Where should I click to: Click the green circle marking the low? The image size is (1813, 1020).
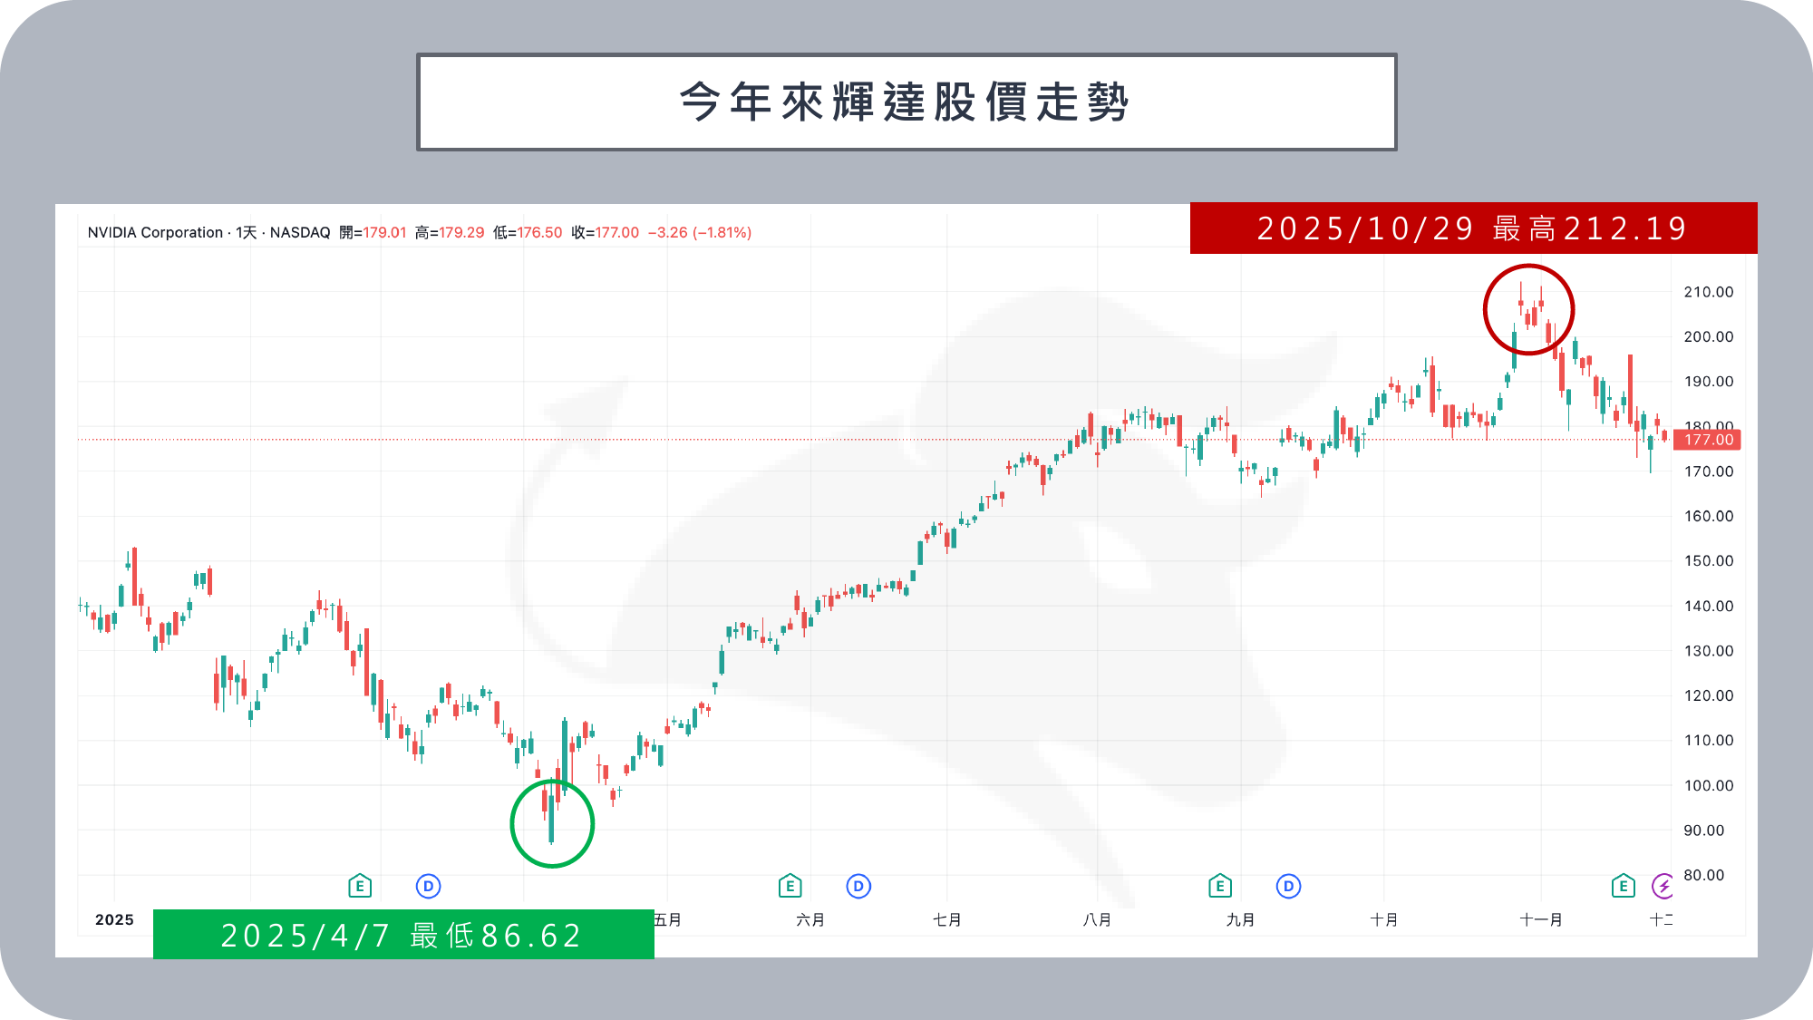pyautogui.click(x=552, y=823)
